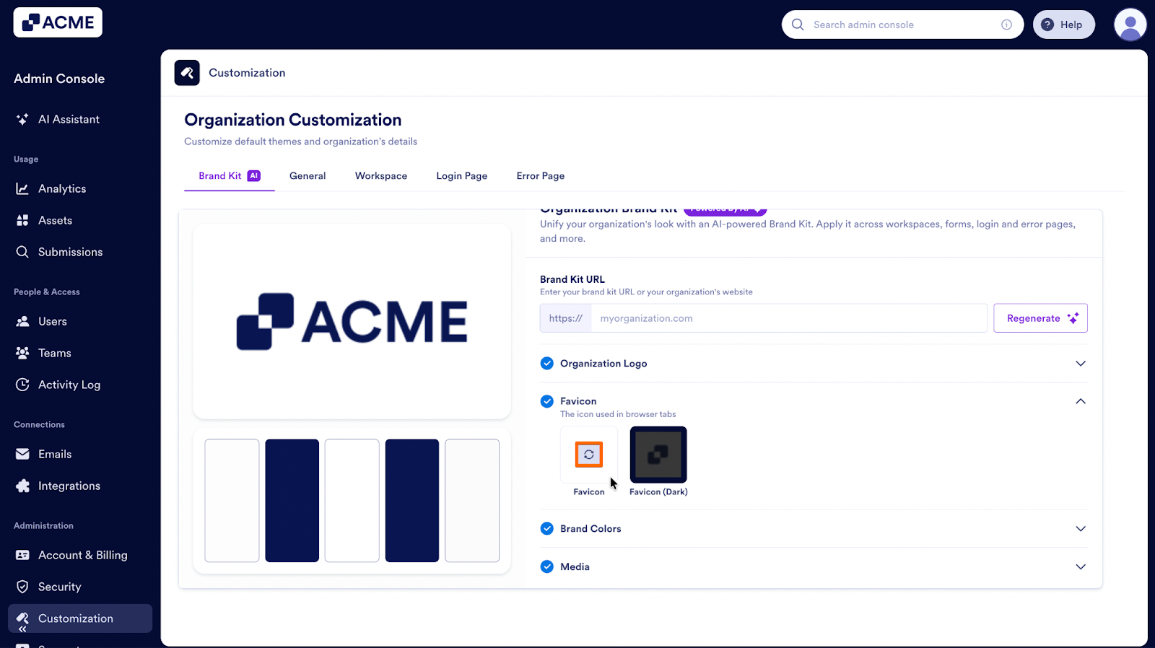
Task: Click the Customization brush icon in sidebar
Action: tap(22, 618)
